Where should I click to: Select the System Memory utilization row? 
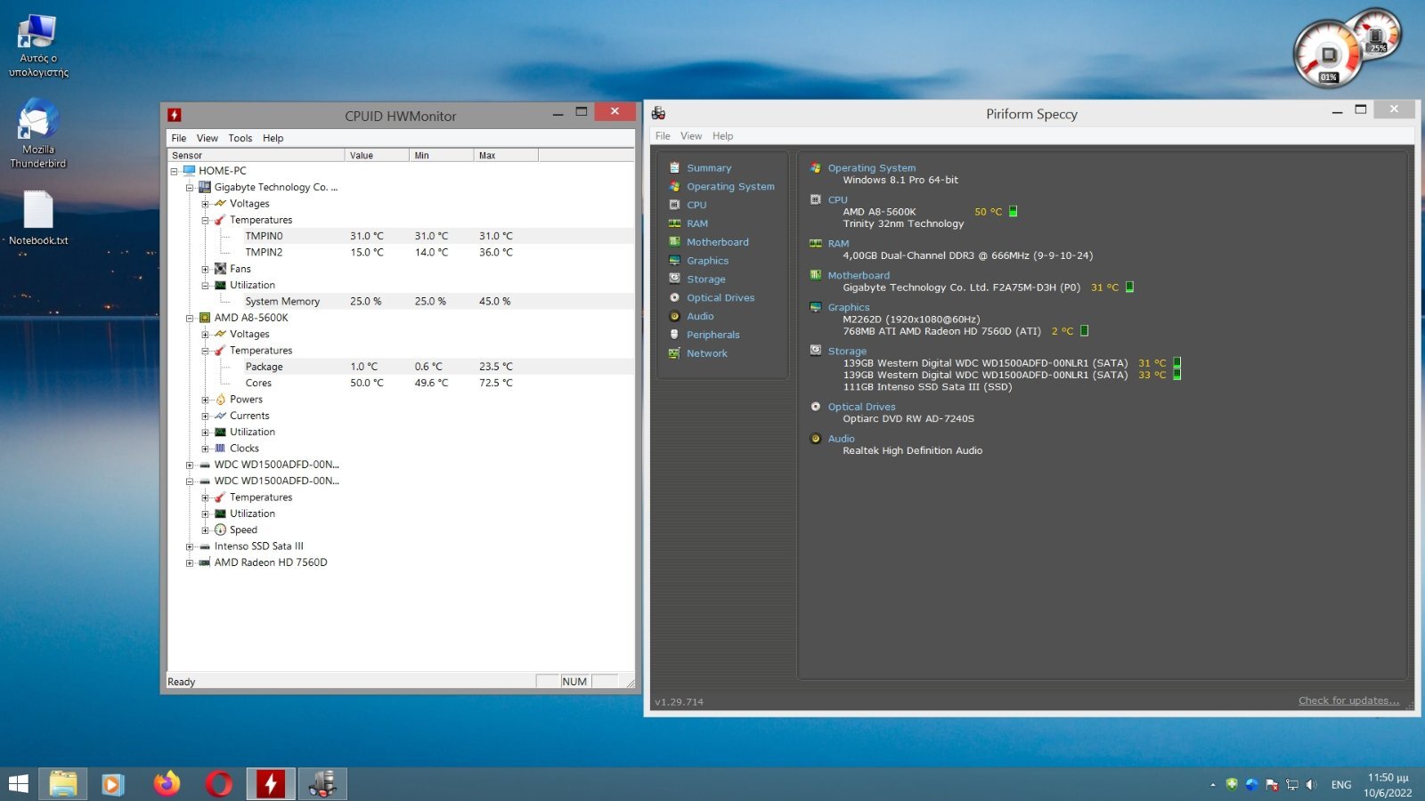(401, 302)
